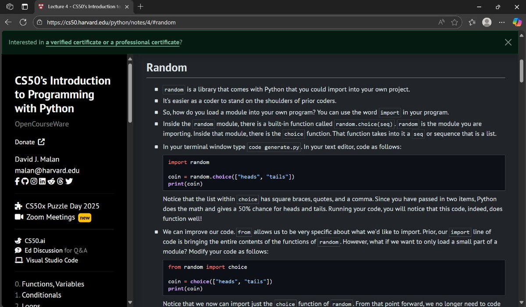Screen dimensions: 526x307
Task: Open the Twitter bird icon link
Action: pyautogui.click(x=69, y=181)
